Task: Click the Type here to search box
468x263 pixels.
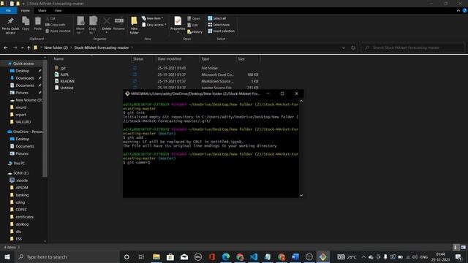Action: [67, 256]
